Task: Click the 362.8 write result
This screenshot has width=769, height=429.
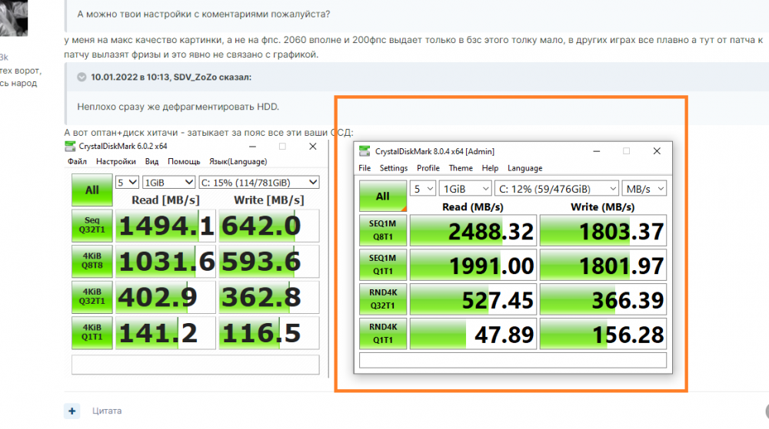Action: [269, 297]
